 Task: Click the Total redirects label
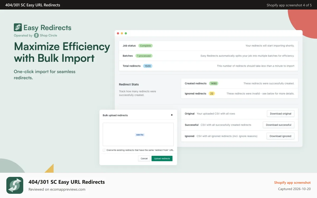pyautogui.click(x=132, y=66)
